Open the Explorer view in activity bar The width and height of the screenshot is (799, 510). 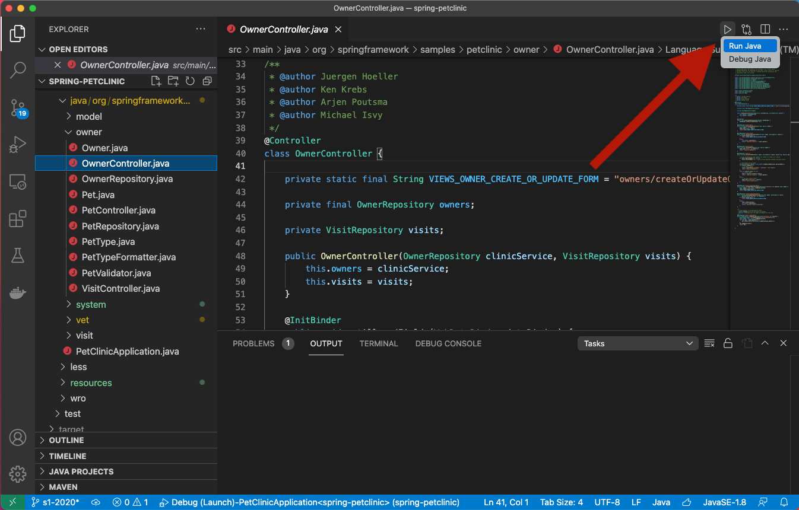tap(17, 33)
